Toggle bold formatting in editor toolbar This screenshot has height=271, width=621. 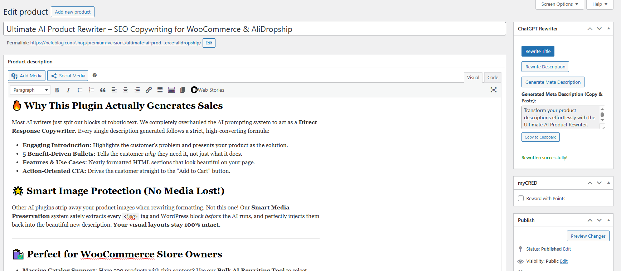click(x=57, y=90)
